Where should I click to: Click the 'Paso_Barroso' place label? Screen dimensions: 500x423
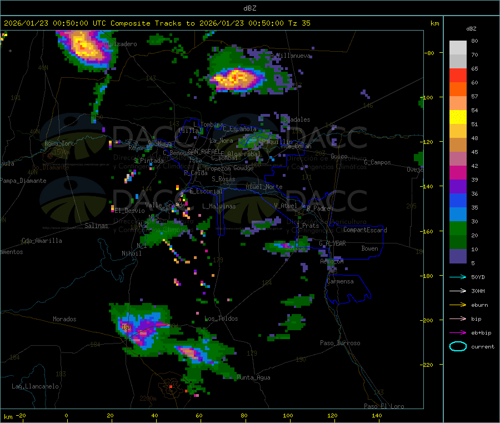pyautogui.click(x=340, y=343)
